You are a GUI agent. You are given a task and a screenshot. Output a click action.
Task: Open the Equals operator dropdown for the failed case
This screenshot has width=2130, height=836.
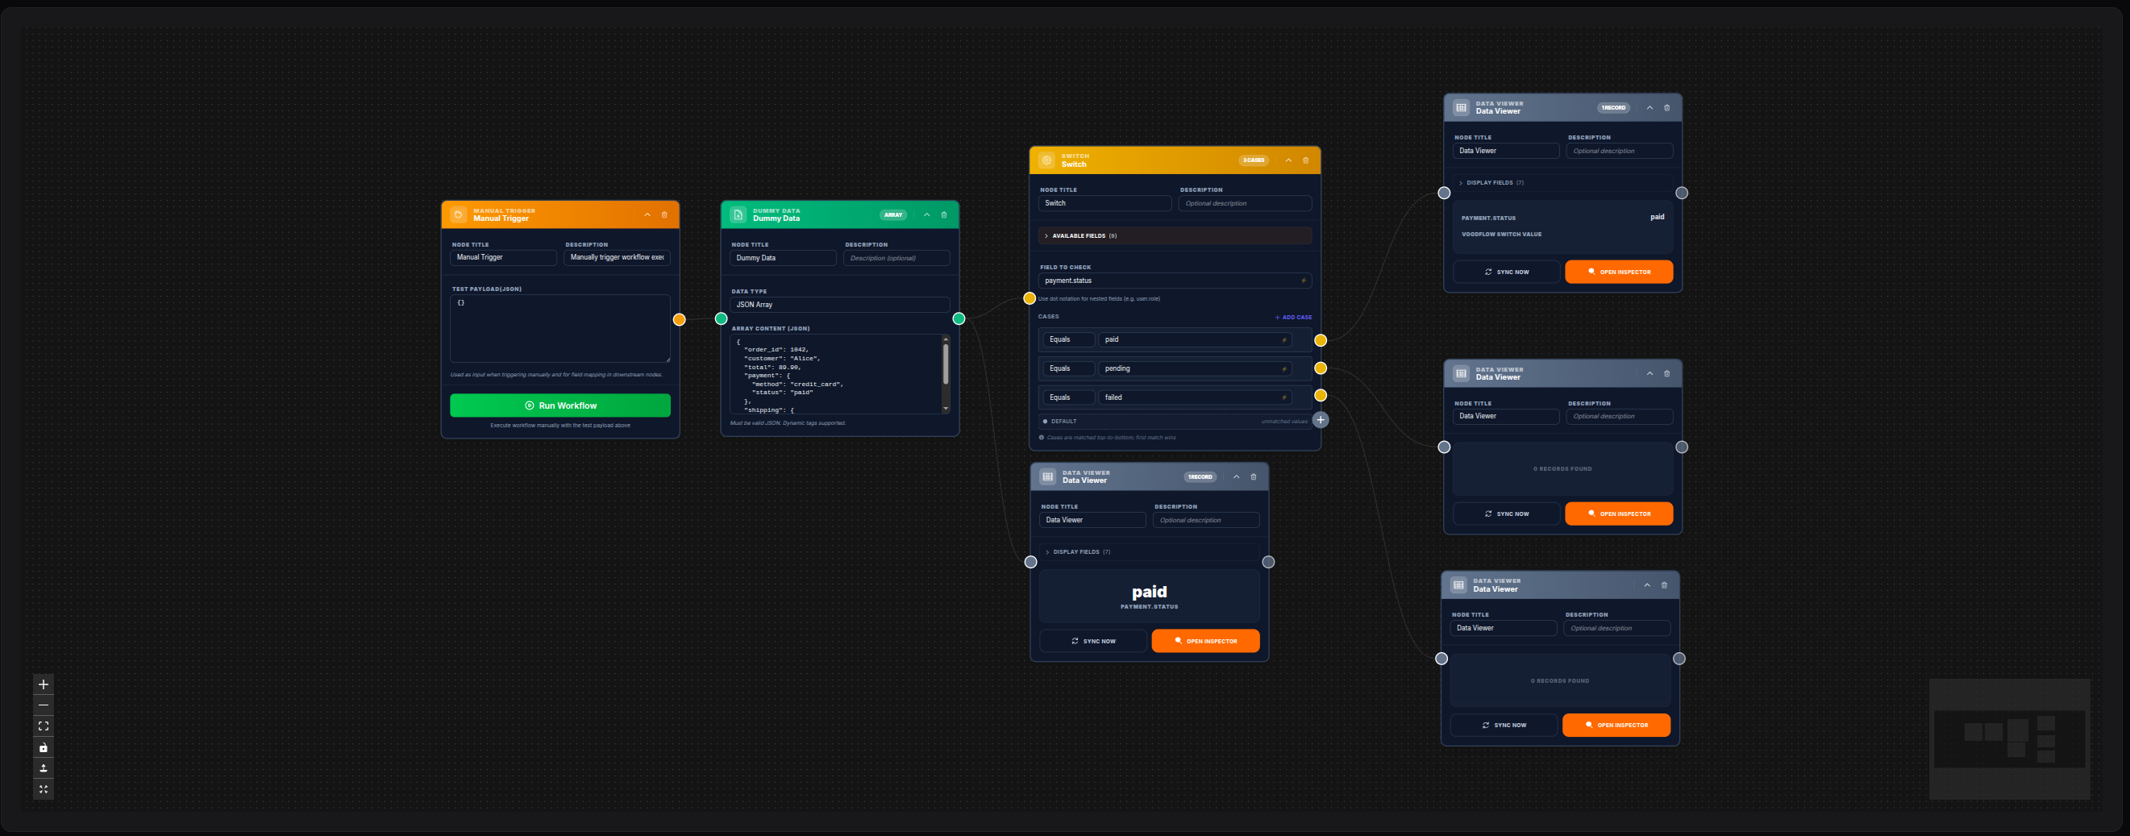point(1068,397)
